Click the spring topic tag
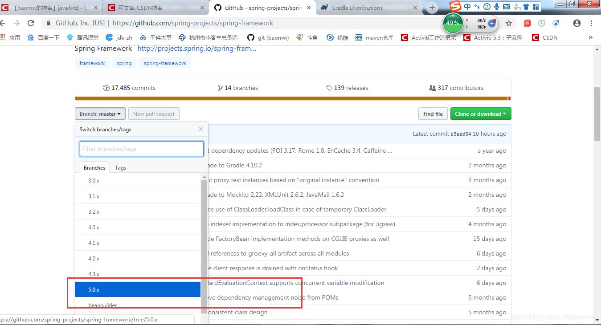Viewport: 601px width, 325px height. click(124, 63)
